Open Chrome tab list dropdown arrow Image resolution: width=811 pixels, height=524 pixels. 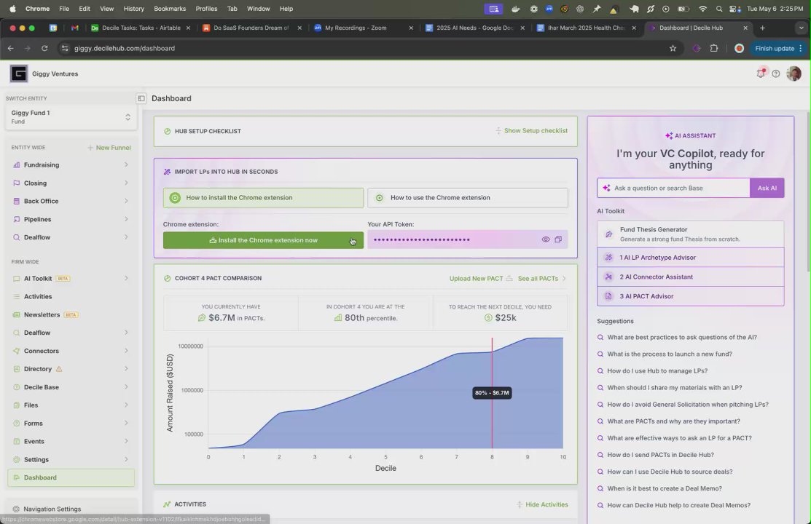[802, 28]
